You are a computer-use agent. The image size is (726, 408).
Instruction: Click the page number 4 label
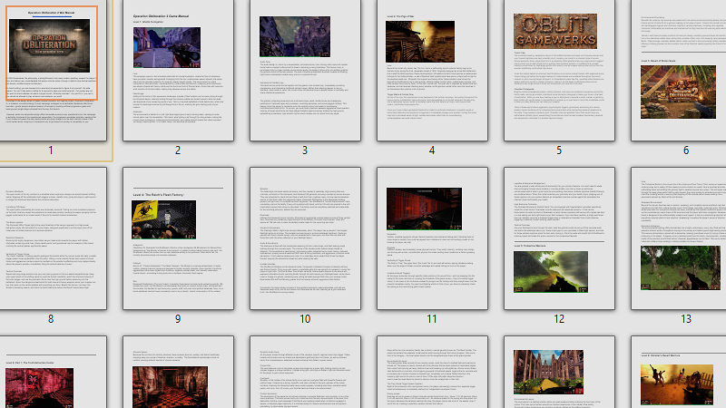coord(432,150)
